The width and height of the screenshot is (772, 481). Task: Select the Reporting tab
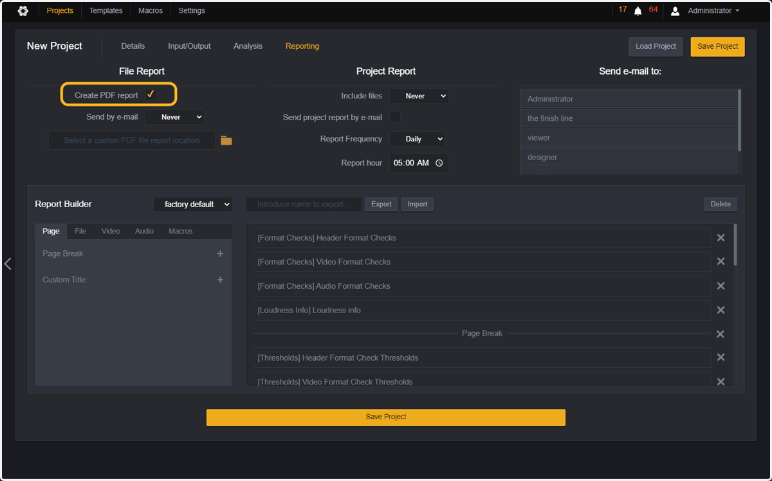[x=302, y=46]
